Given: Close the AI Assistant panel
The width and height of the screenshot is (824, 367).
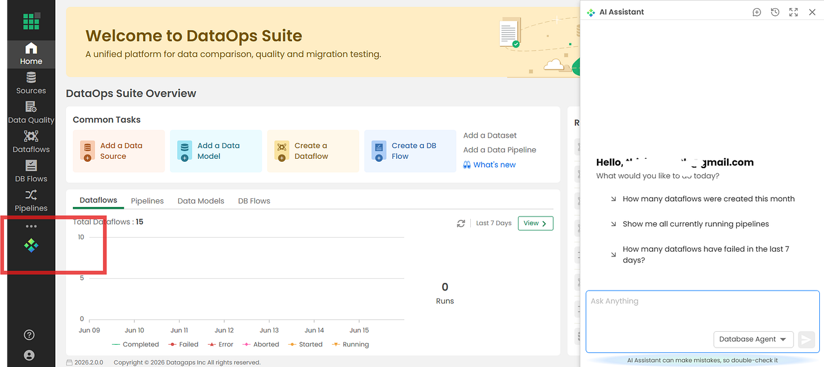Looking at the screenshot, I should [x=812, y=12].
